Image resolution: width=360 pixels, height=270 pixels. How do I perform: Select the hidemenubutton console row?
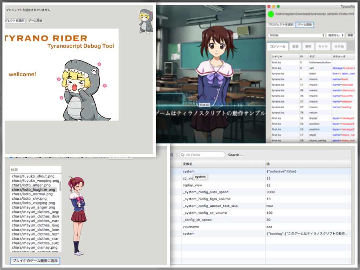[313, 63]
